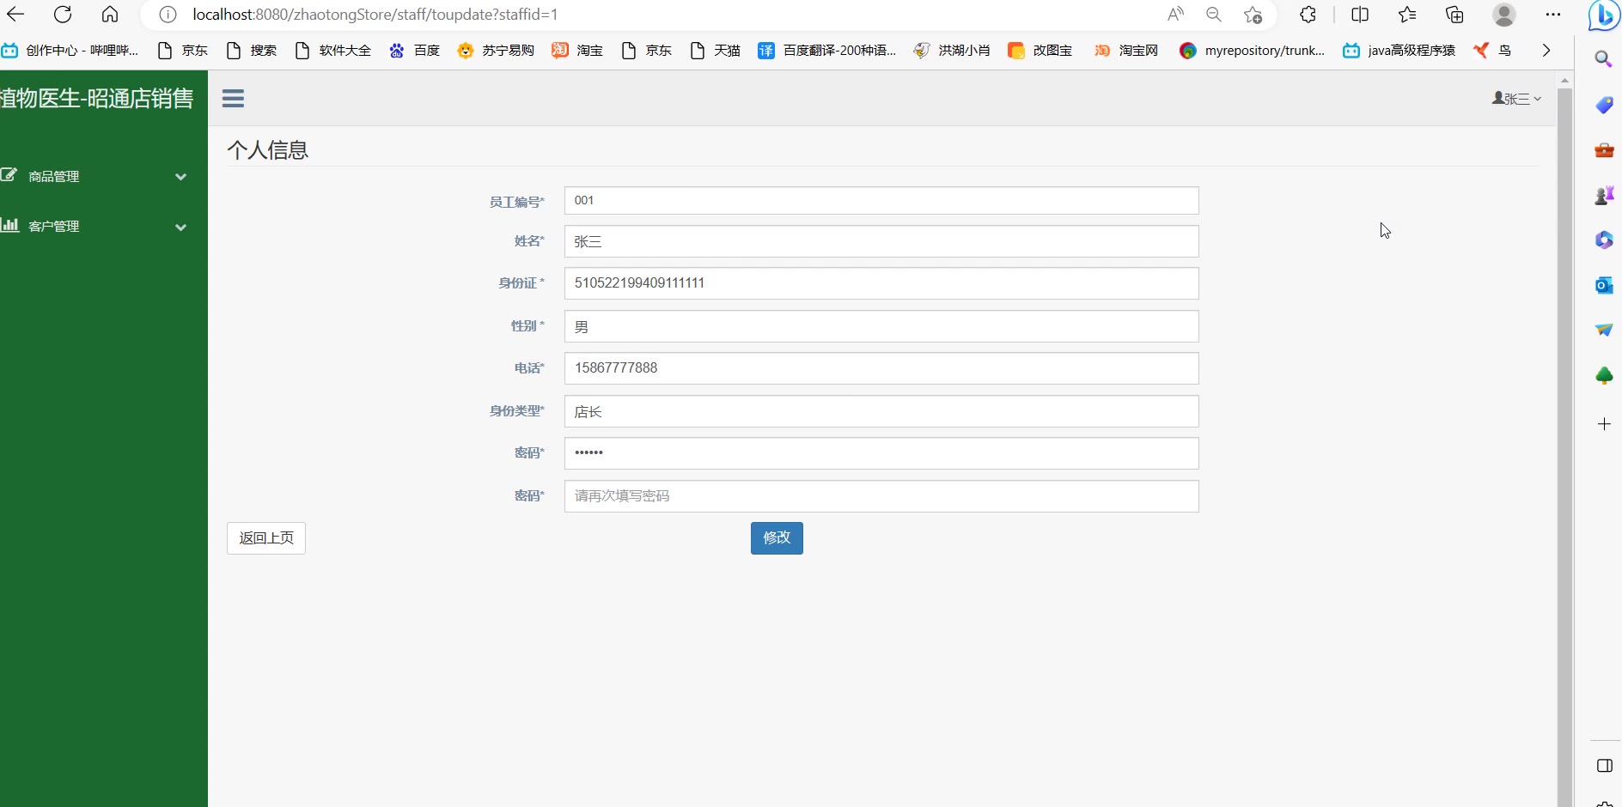Click the 返回上页 button
Screen dimensions: 1622x807
pyautogui.click(x=266, y=538)
